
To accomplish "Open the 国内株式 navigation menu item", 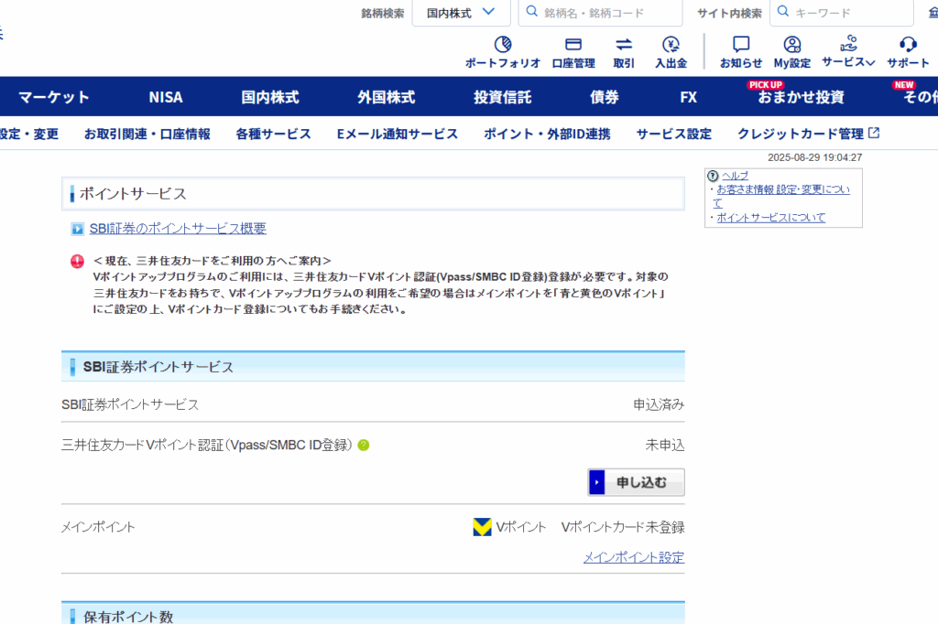I will 270,97.
